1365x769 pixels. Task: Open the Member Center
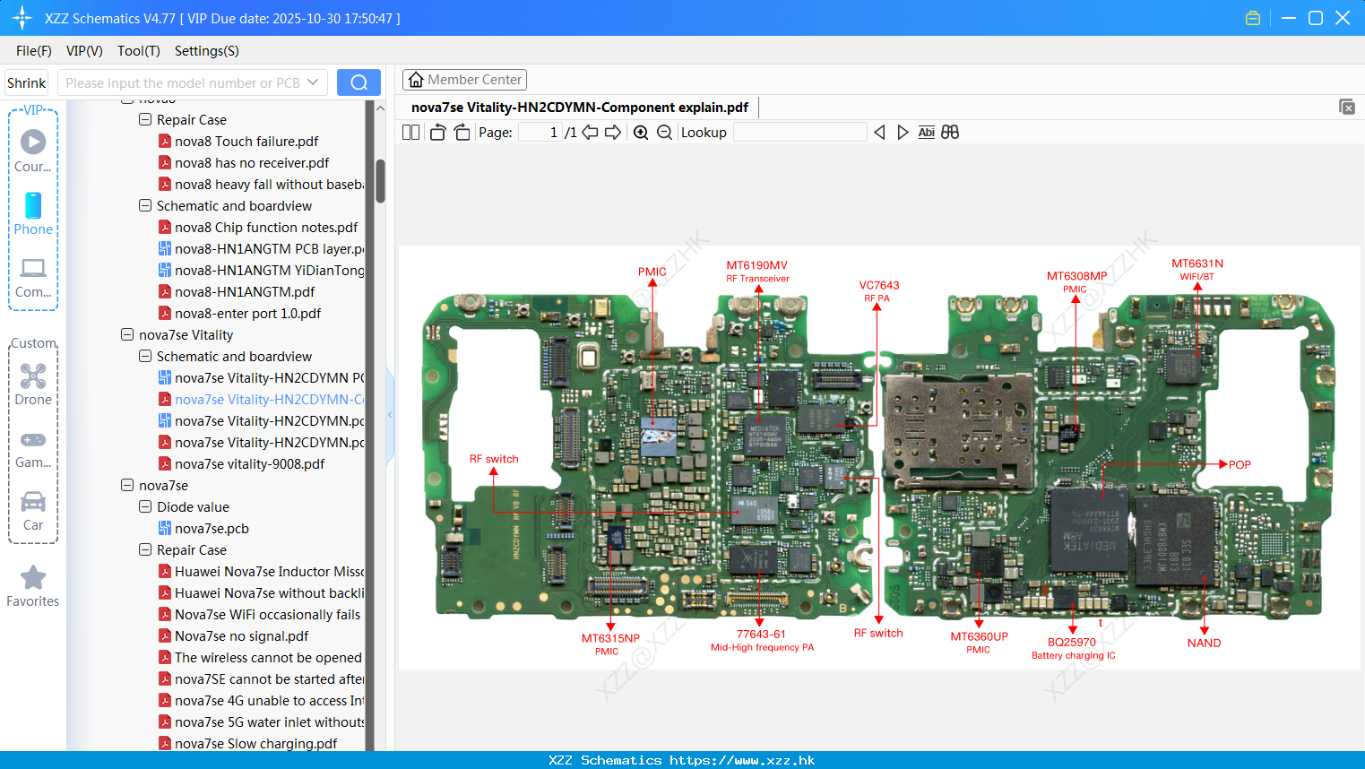(464, 80)
